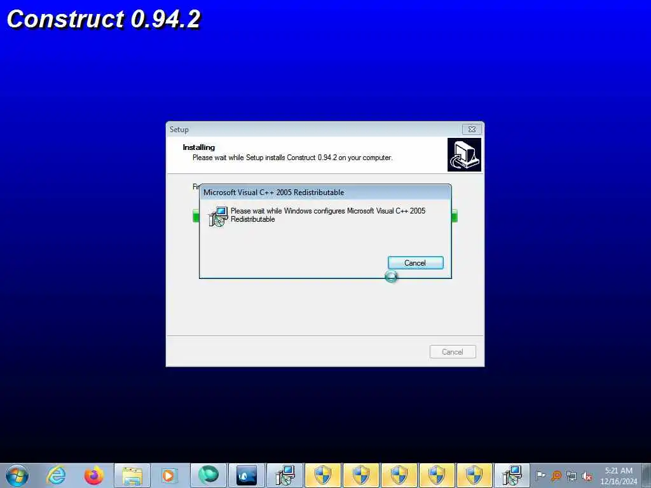This screenshot has width=651, height=488.
Task: Click "Please wait while Windows configures" message
Action: 328,215
